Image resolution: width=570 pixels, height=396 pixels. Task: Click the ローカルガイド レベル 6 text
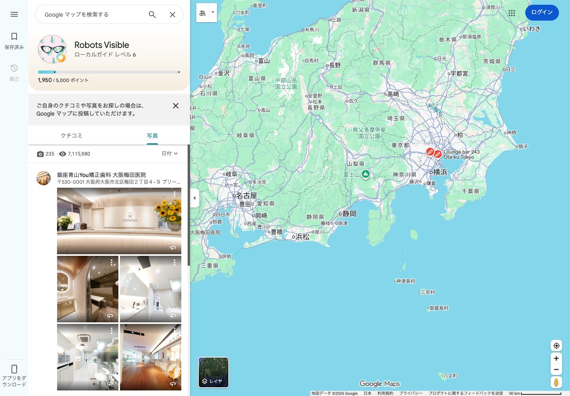(x=105, y=55)
